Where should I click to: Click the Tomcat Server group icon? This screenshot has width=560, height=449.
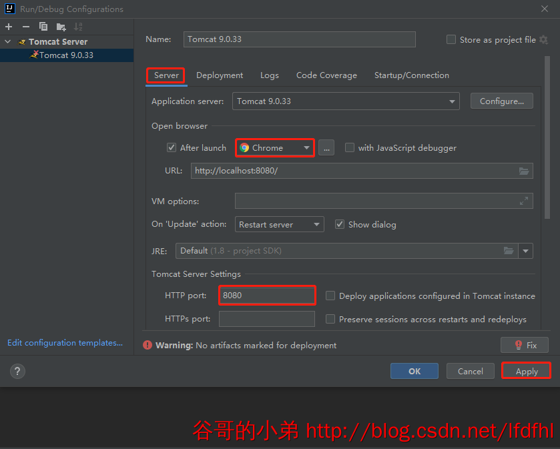click(22, 42)
